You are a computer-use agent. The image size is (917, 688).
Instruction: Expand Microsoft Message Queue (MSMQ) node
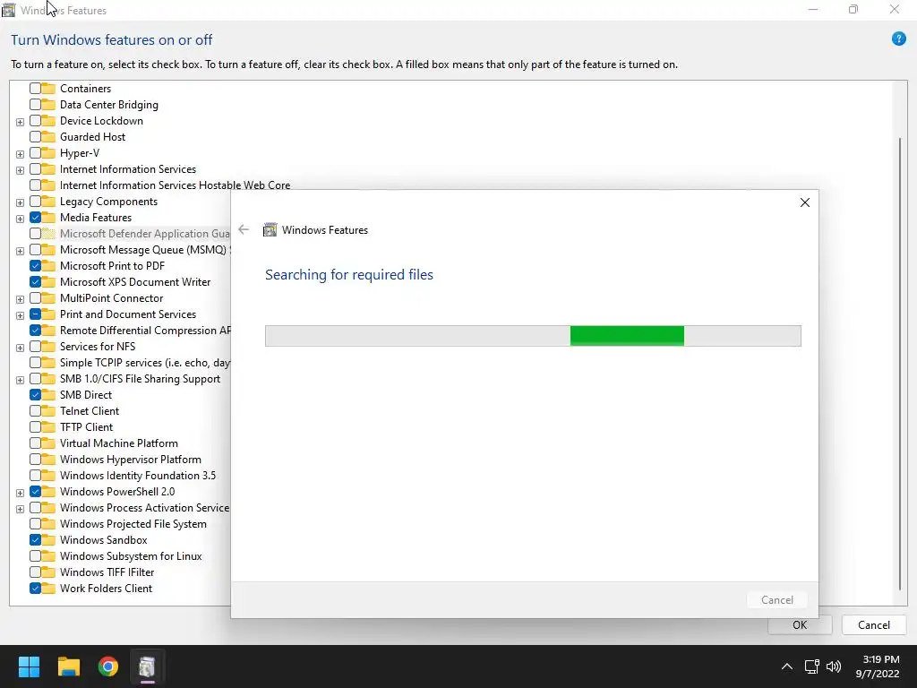point(20,251)
